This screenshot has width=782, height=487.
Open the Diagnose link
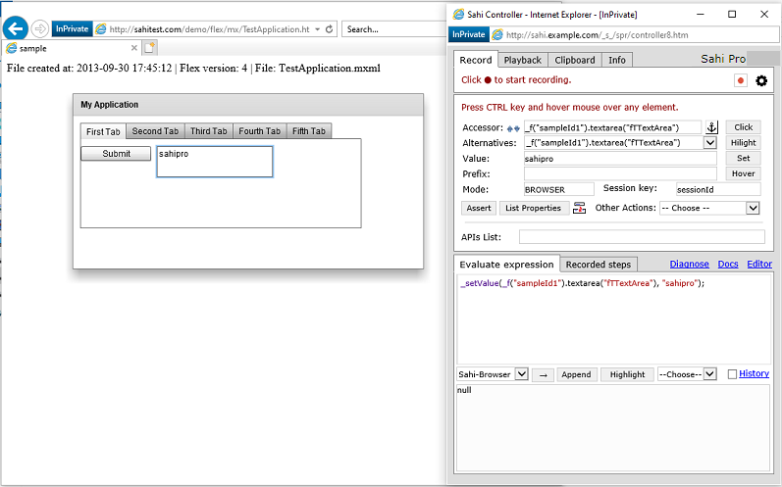[x=689, y=265]
